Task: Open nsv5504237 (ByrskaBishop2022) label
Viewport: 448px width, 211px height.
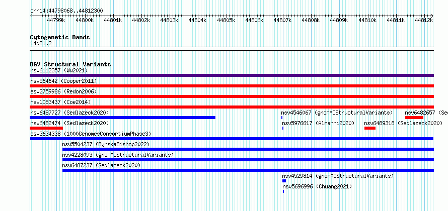Action: pos(106,144)
